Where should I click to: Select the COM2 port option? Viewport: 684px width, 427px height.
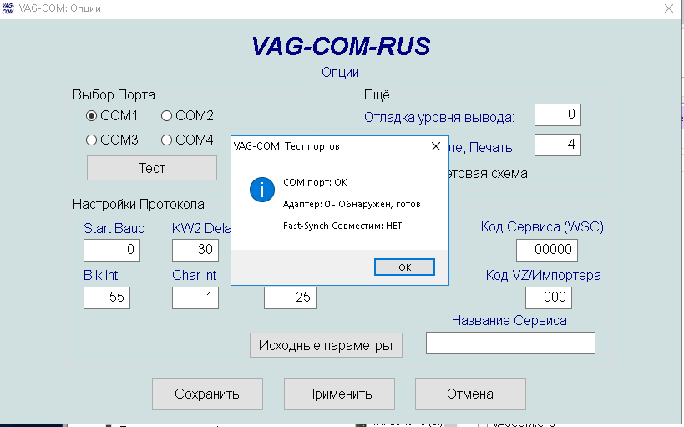167,115
